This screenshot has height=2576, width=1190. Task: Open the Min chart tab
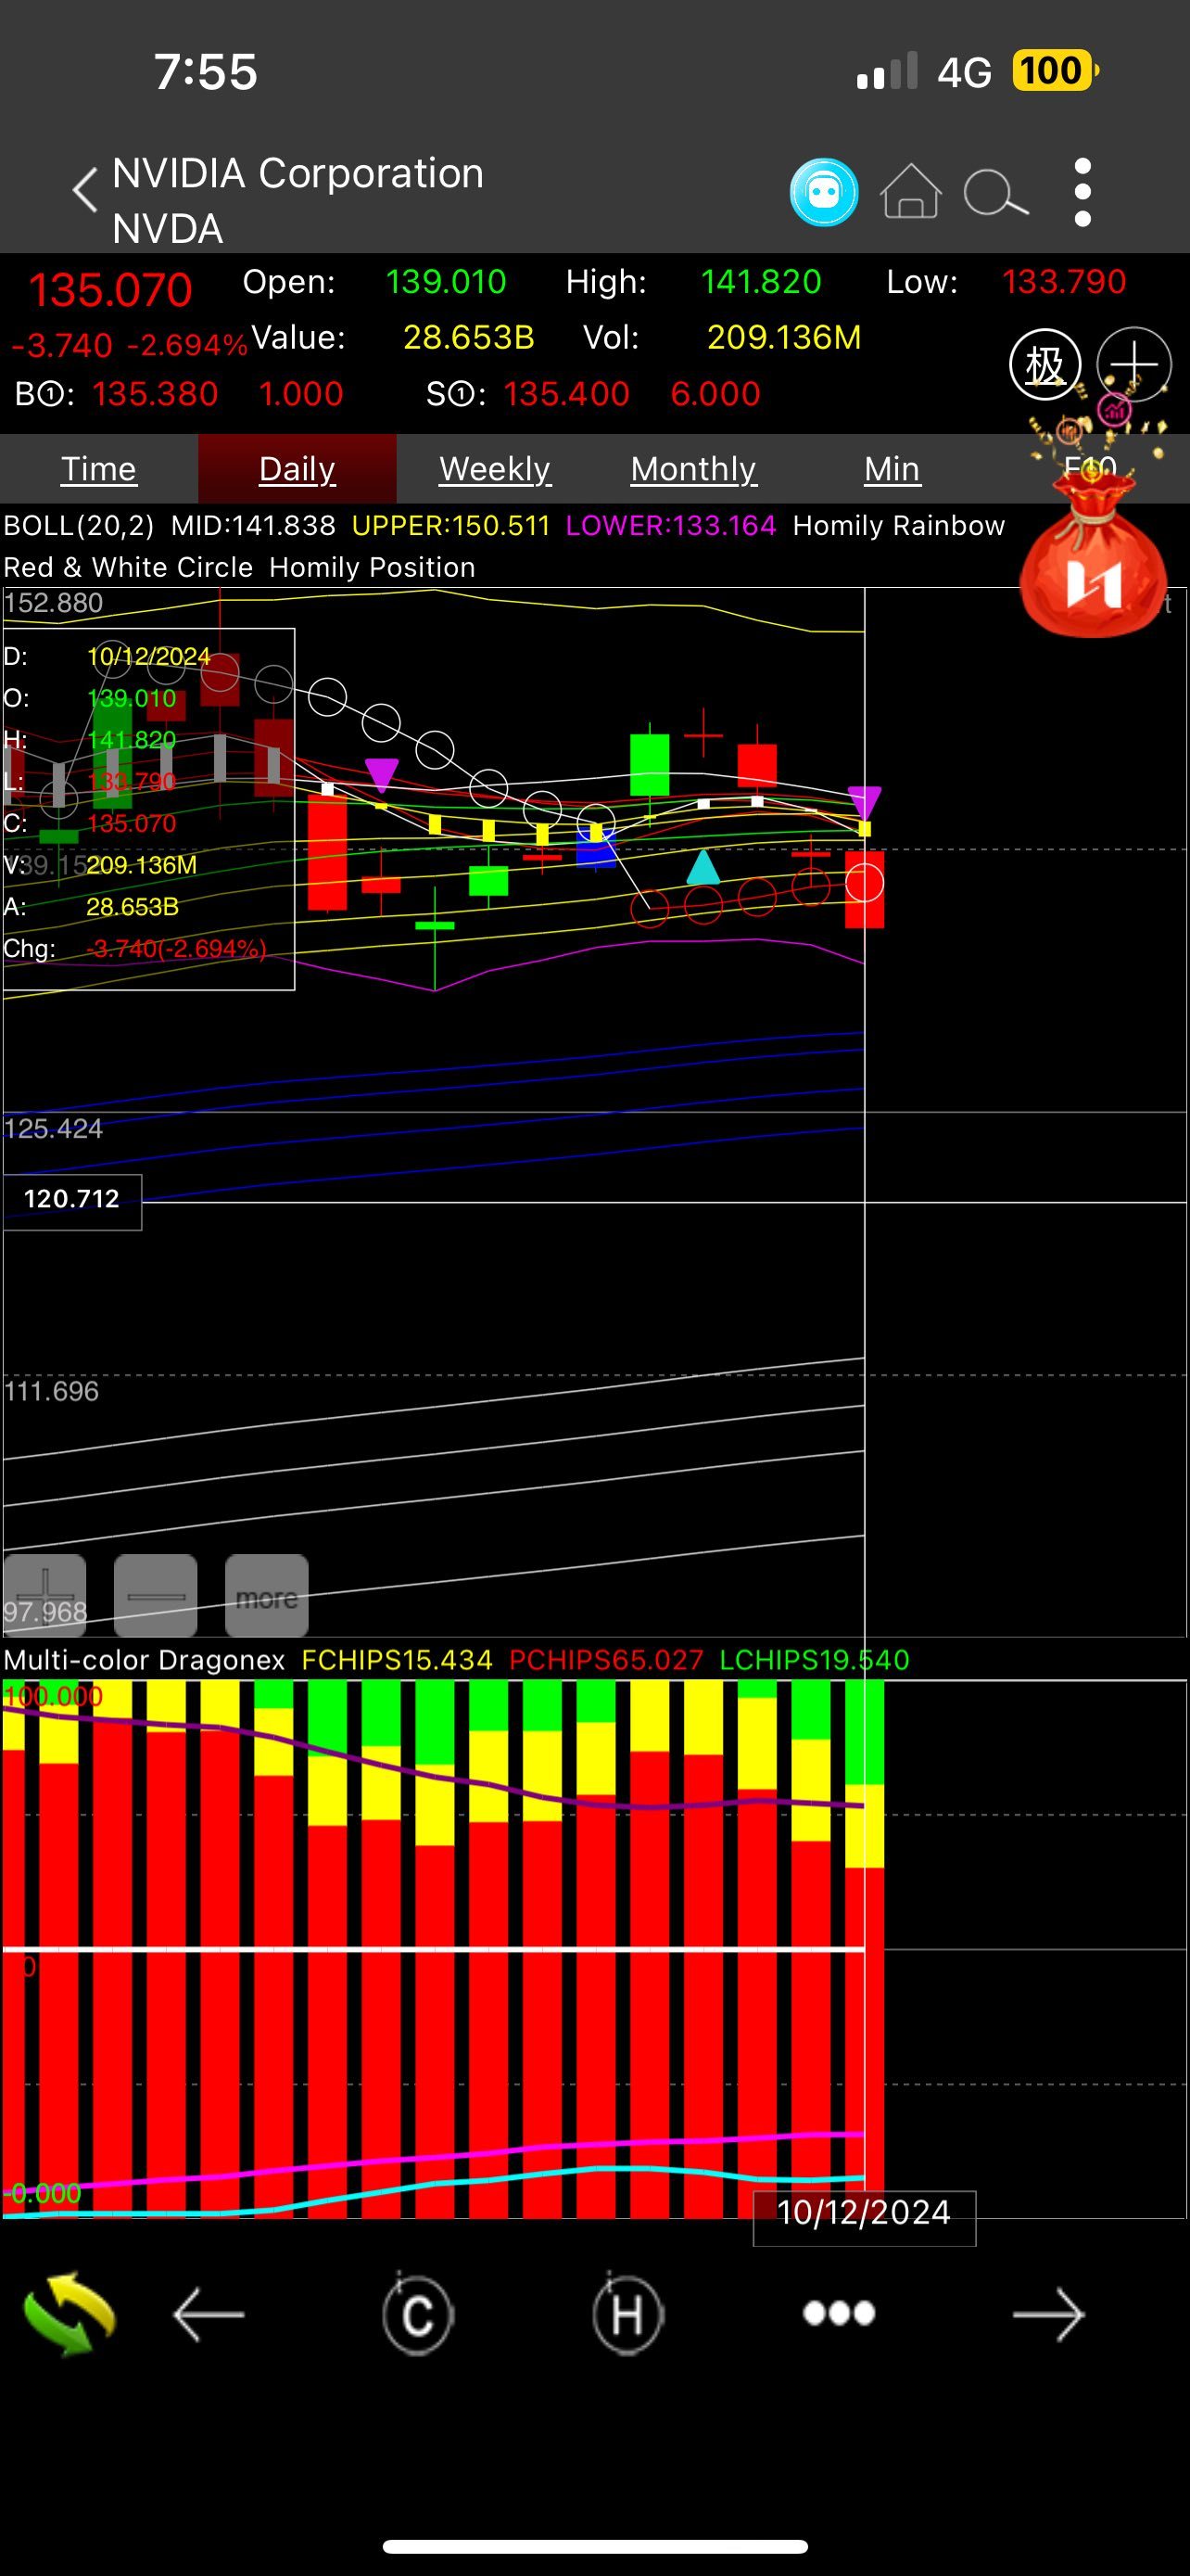tap(892, 469)
